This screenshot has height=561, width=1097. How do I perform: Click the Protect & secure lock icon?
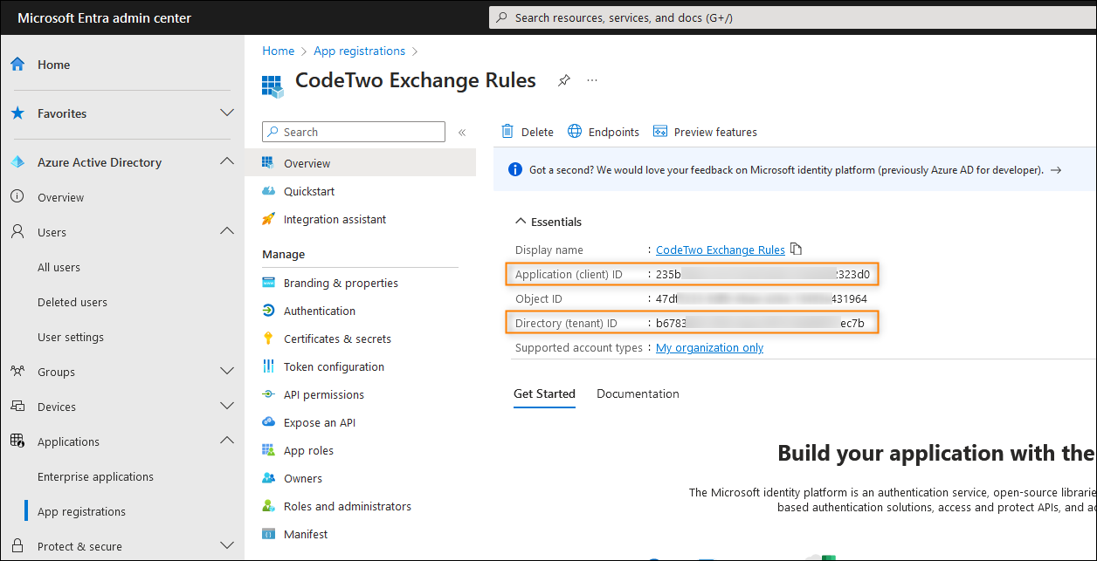click(17, 546)
